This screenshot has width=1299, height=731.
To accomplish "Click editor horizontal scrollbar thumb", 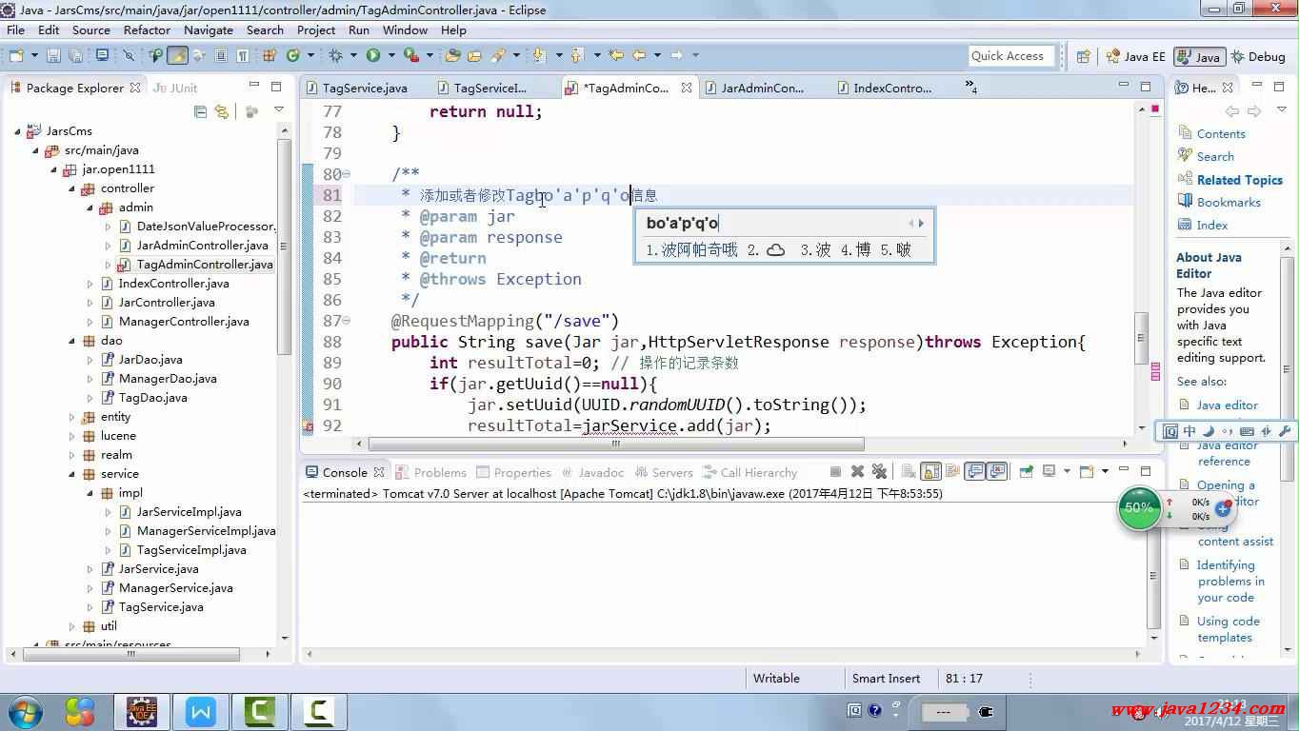I will [615, 444].
